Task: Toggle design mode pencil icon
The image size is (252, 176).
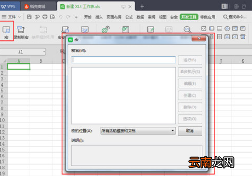Action: pyautogui.click(x=151, y=29)
